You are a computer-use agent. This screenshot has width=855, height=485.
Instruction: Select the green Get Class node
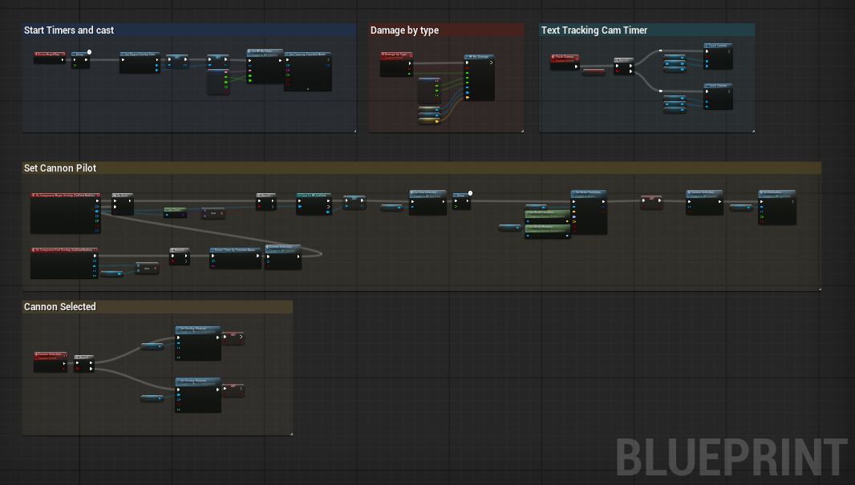pyautogui.click(x=176, y=212)
